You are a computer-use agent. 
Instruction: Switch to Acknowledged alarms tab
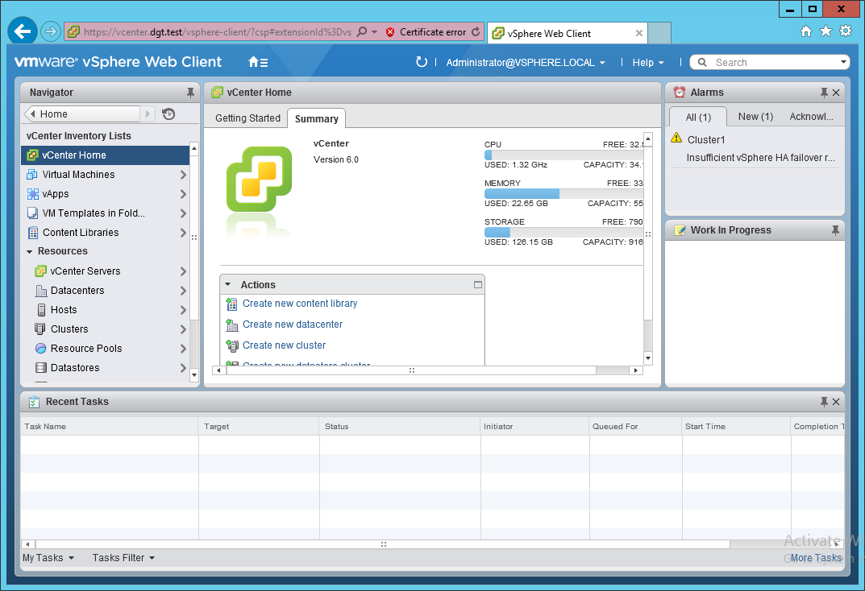coord(811,117)
